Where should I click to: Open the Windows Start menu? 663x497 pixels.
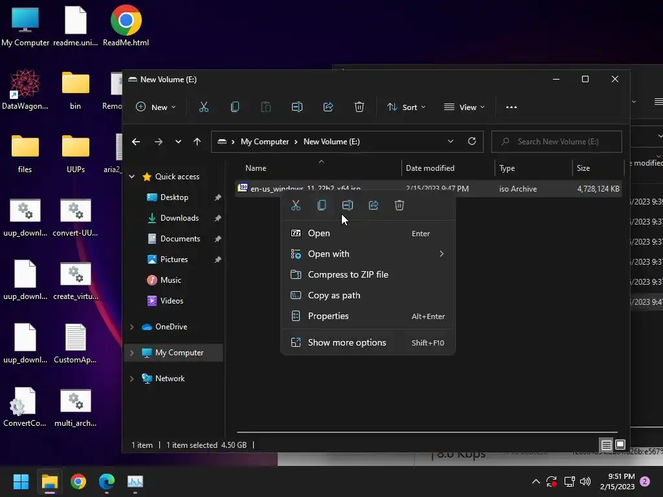point(21,481)
